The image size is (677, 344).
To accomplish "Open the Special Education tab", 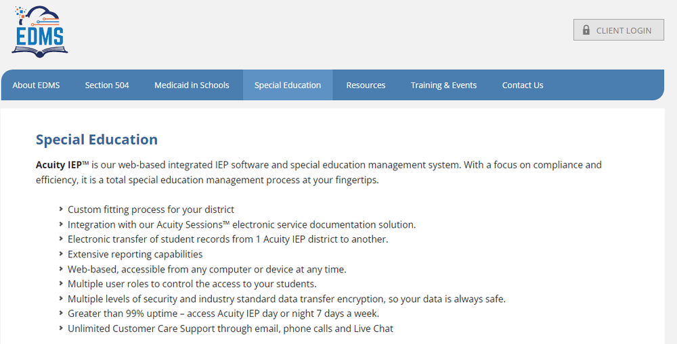I will coord(288,85).
